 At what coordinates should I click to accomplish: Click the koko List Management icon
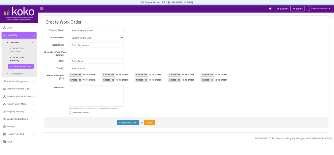[x=5, y=81]
